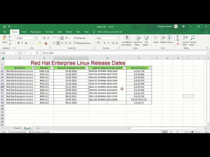
Task: Select the cell containing 2.6.32-131.0.15
Action: click(139, 99)
